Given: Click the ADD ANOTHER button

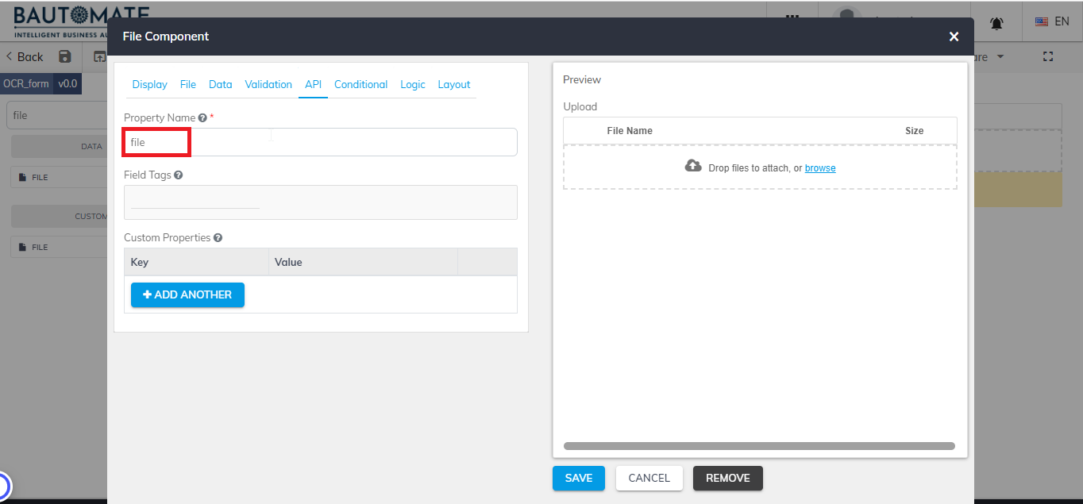Looking at the screenshot, I should click(x=187, y=294).
